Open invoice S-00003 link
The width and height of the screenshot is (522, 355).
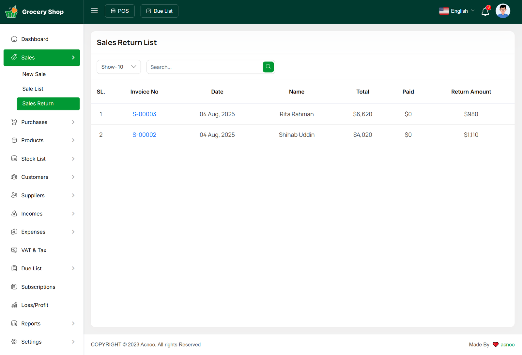coord(144,114)
